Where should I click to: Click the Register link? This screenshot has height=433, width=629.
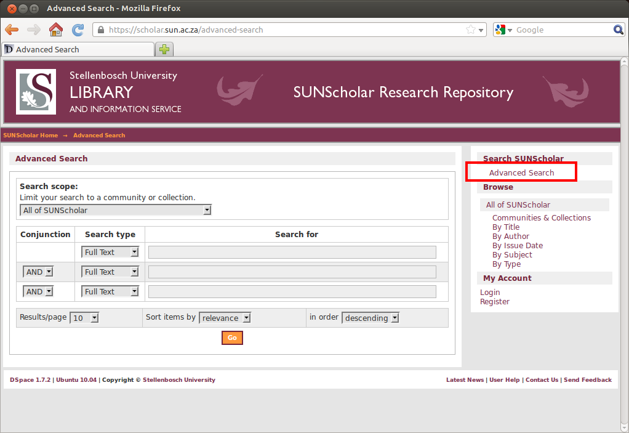click(495, 301)
